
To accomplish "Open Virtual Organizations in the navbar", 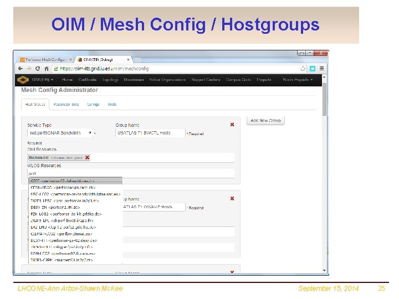I will click(x=167, y=80).
